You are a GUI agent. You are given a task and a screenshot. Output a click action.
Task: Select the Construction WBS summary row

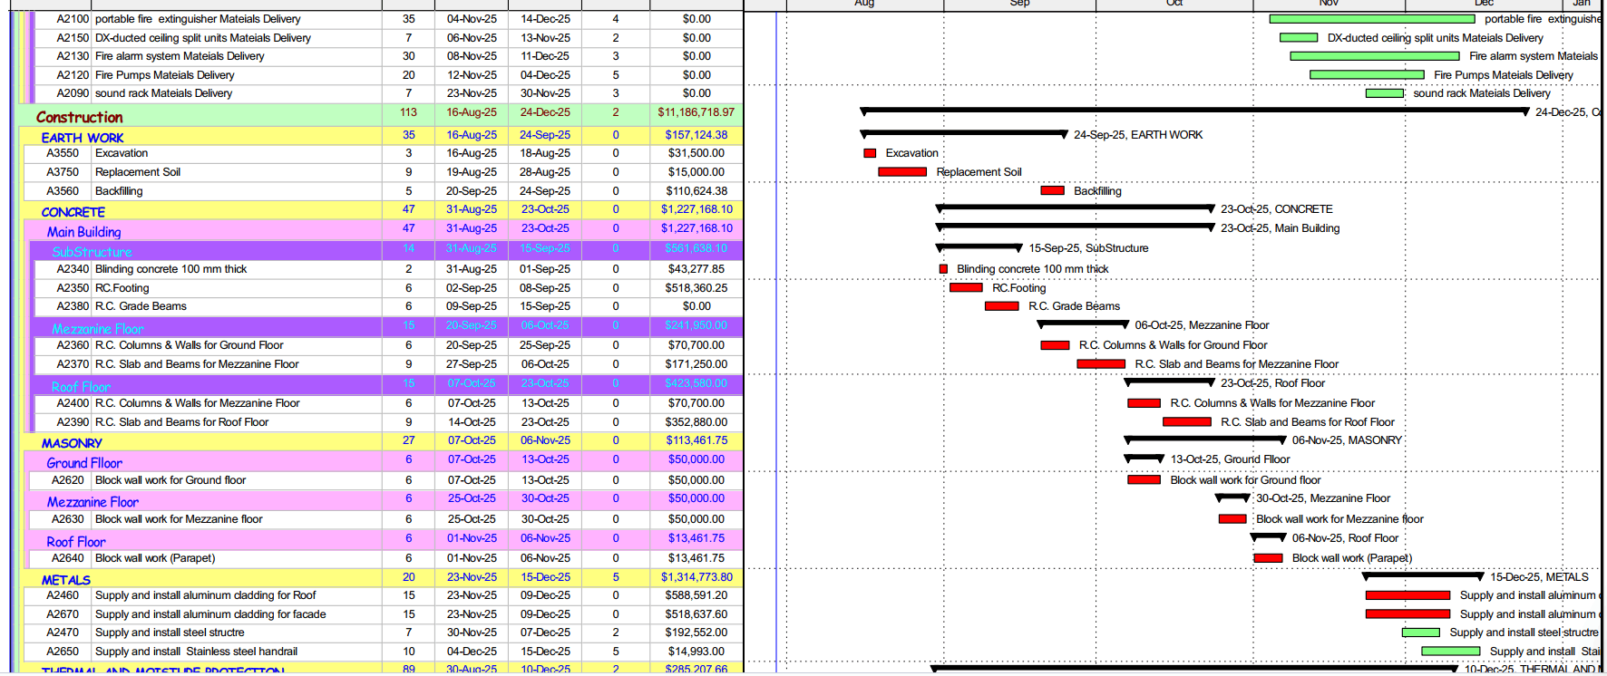pos(80,117)
